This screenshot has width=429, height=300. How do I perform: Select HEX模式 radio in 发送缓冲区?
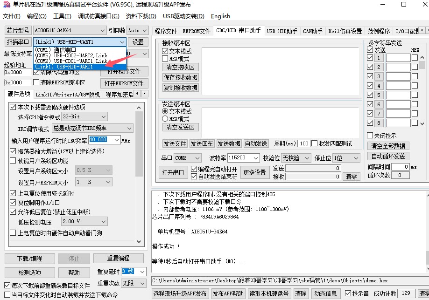click(165, 119)
